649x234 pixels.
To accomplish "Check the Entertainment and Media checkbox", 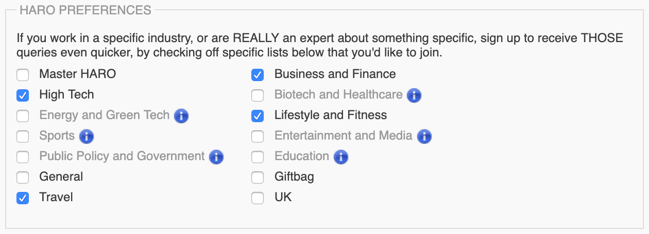I will [x=258, y=136].
